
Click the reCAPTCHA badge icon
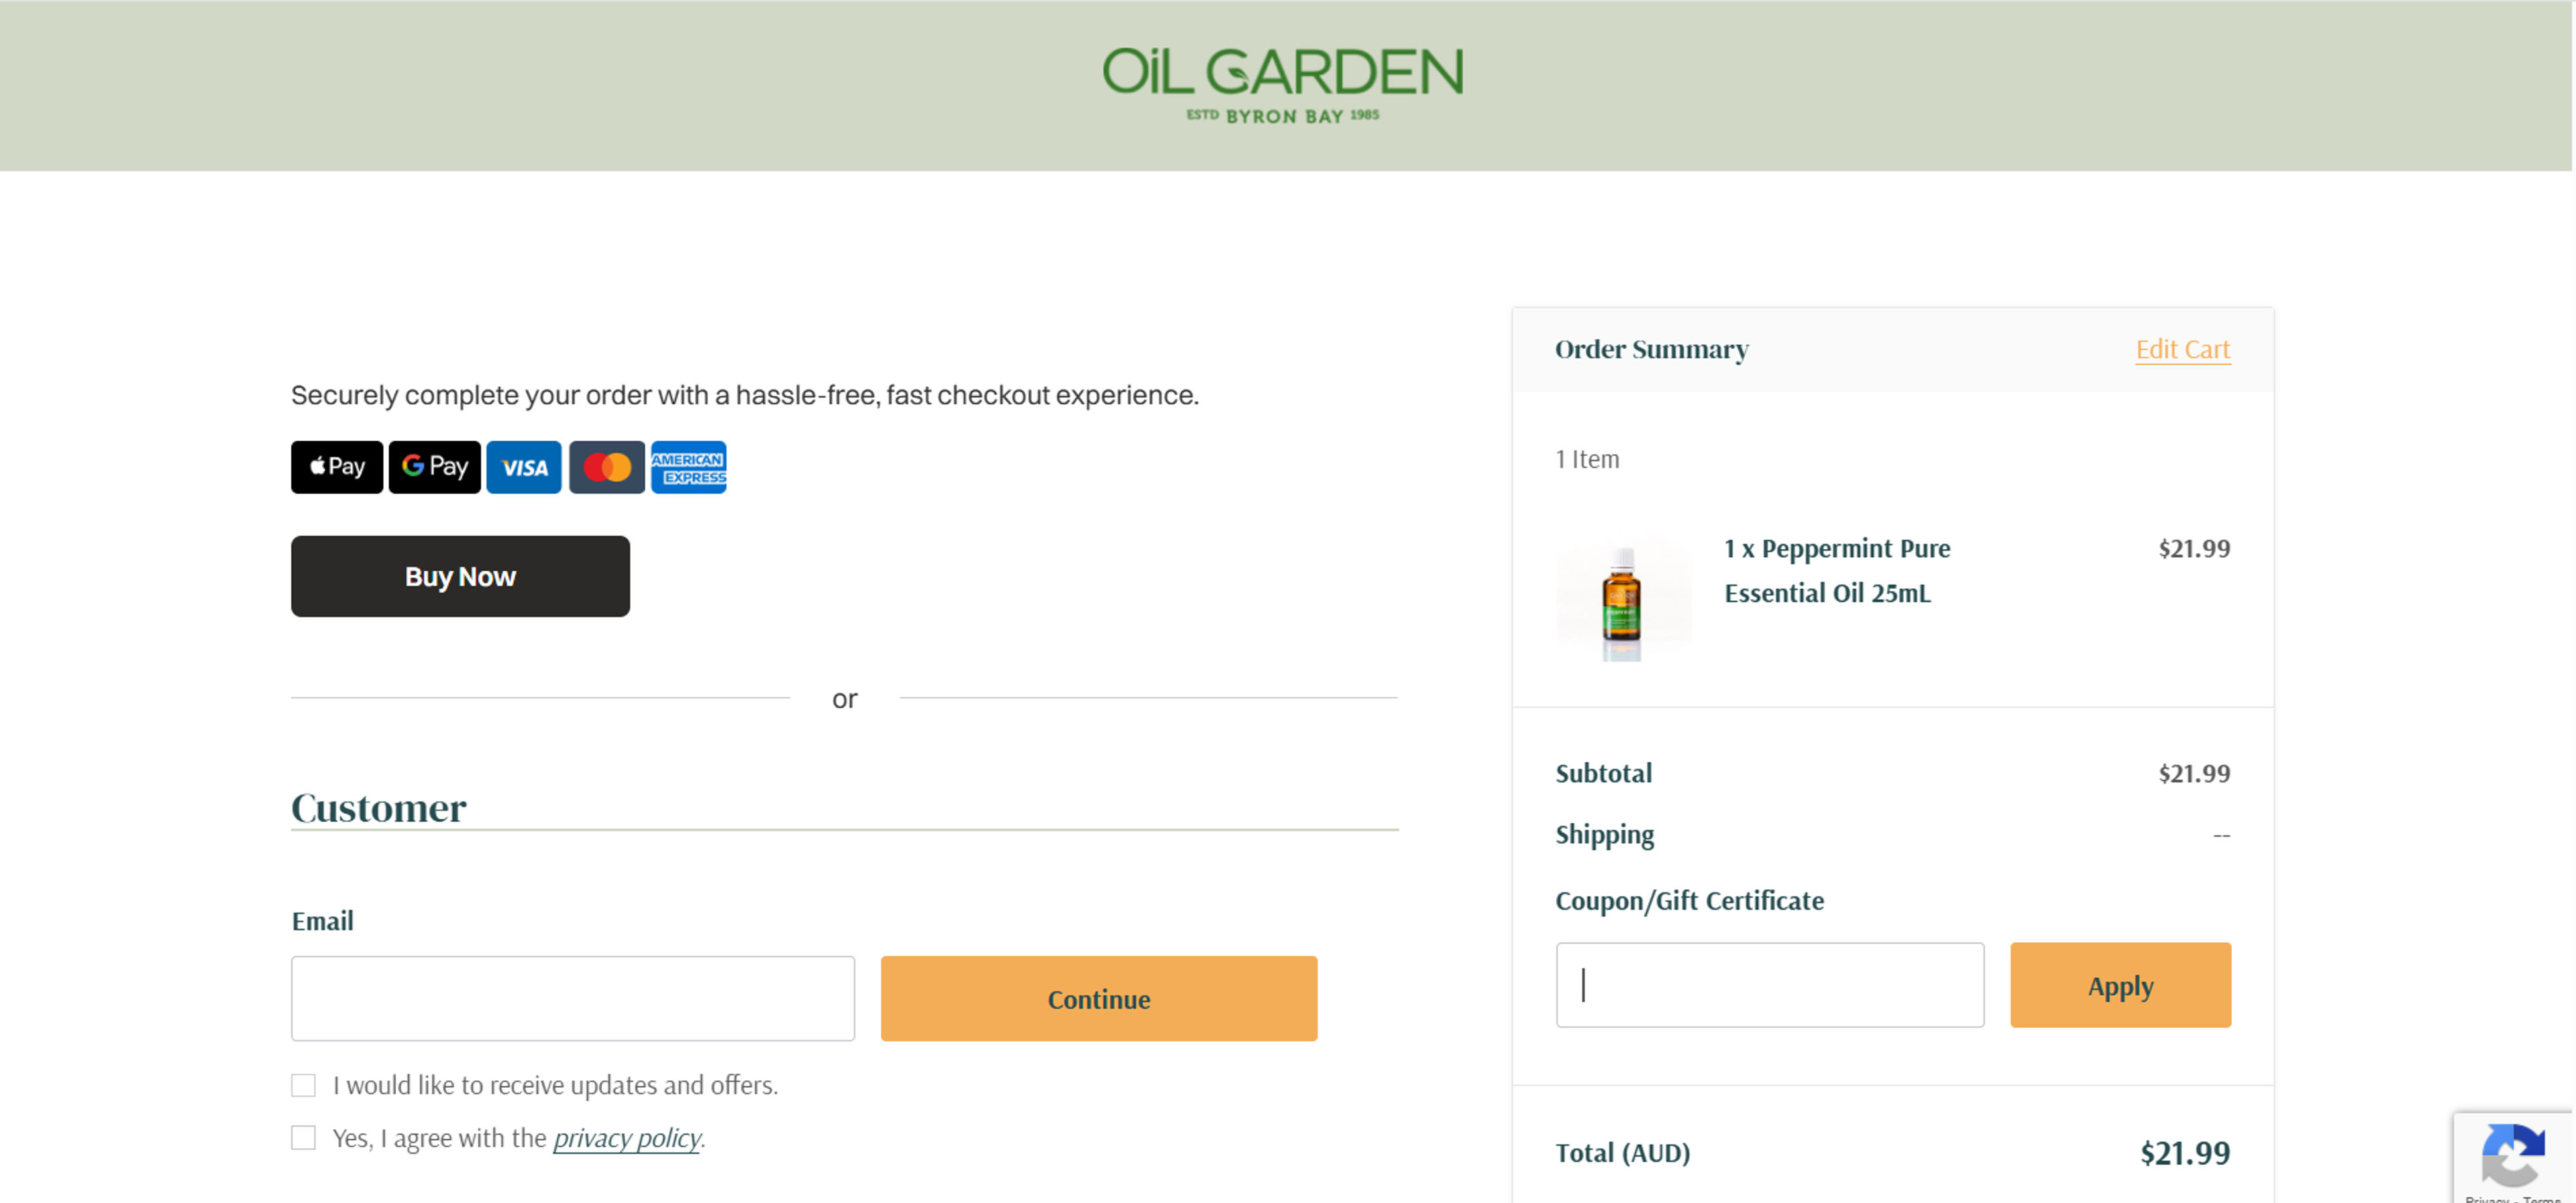coord(2513,1157)
